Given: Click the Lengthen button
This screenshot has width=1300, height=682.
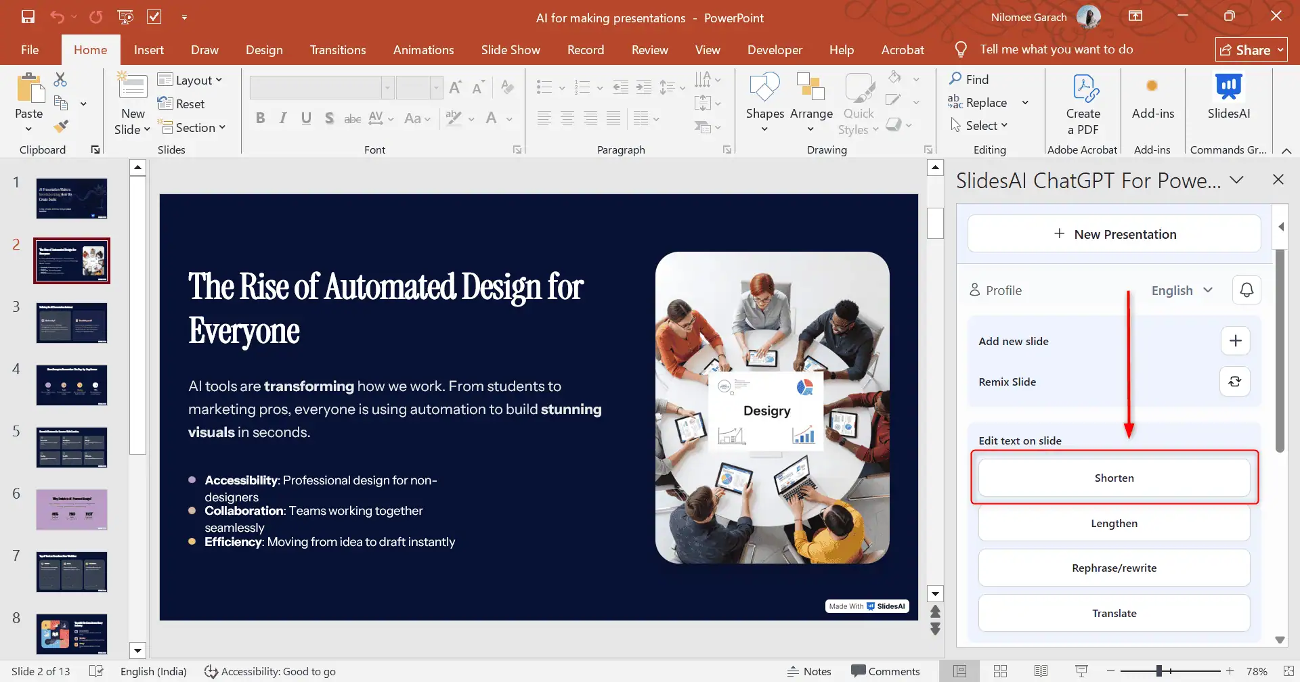Looking at the screenshot, I should (x=1114, y=523).
